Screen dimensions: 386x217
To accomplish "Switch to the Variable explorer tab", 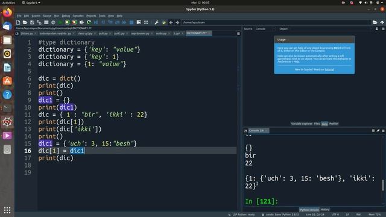I will coord(302,124).
